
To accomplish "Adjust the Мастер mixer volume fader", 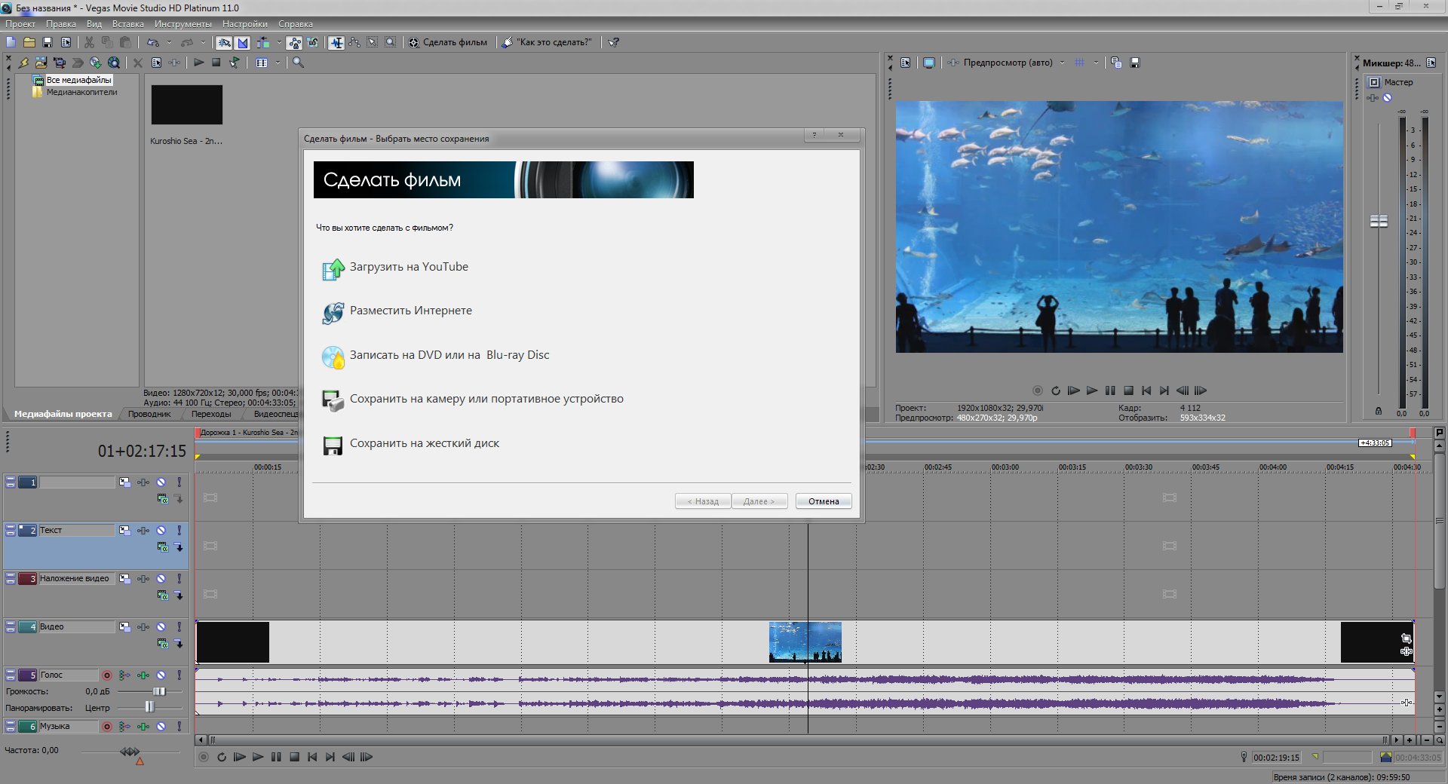I will point(1379,221).
